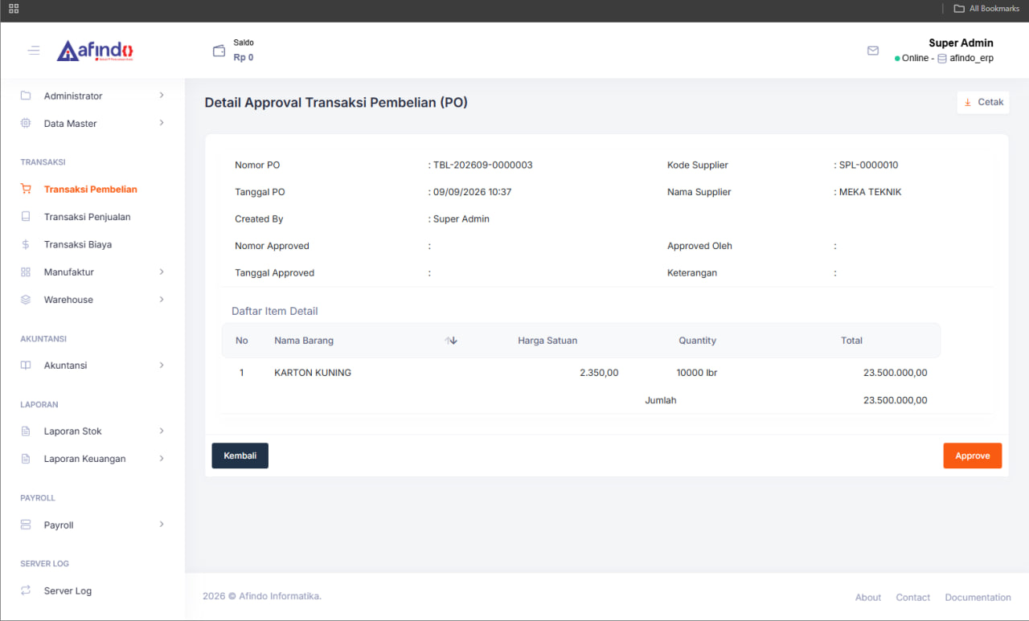Image resolution: width=1029 pixels, height=621 pixels.
Task: Expand the Administrator menu chevron
Action: (x=162, y=96)
